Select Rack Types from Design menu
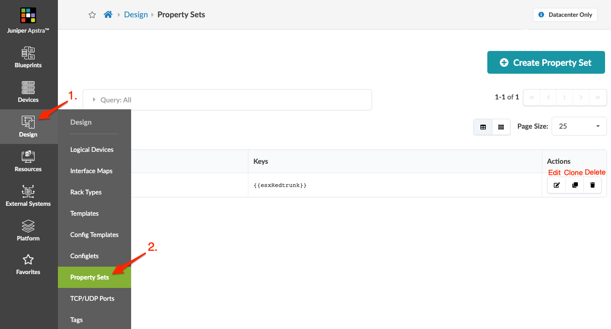611x329 pixels. [86, 192]
